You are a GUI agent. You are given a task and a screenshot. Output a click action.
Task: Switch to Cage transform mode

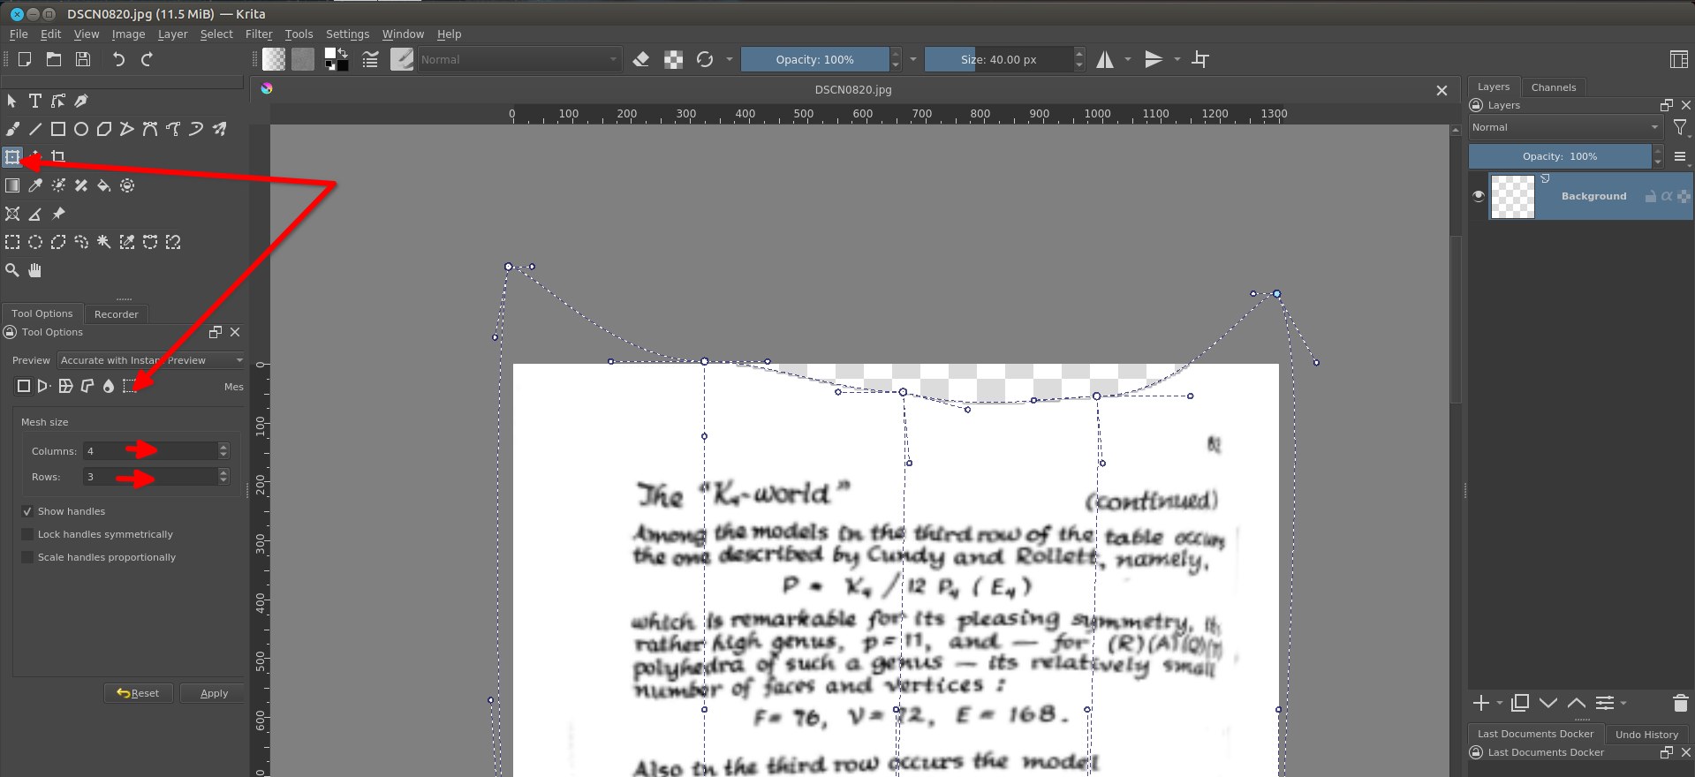pyautogui.click(x=87, y=386)
